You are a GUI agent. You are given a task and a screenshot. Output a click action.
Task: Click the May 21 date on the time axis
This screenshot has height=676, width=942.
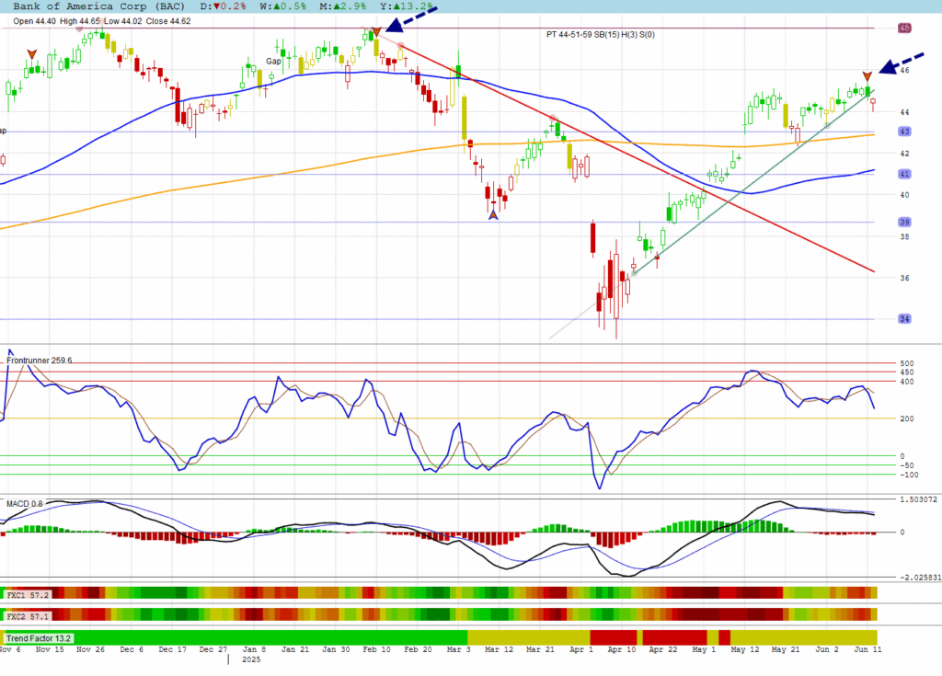click(786, 649)
